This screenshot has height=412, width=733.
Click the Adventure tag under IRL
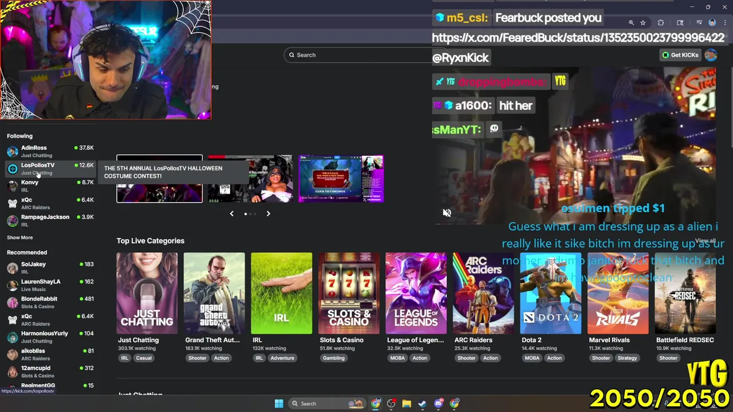point(282,358)
